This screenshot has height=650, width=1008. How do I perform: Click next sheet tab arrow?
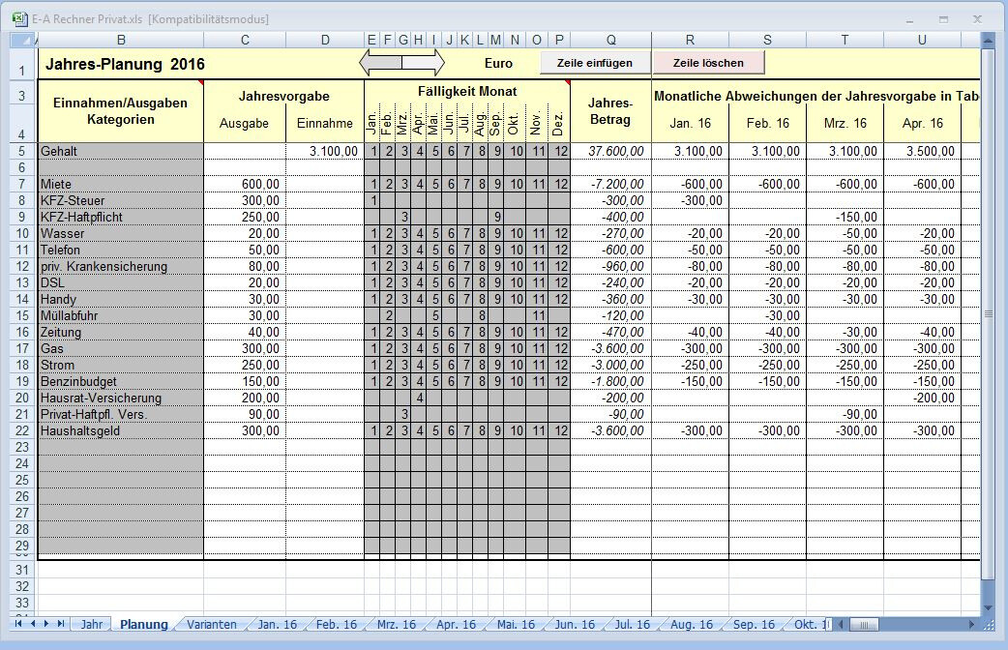tap(46, 624)
